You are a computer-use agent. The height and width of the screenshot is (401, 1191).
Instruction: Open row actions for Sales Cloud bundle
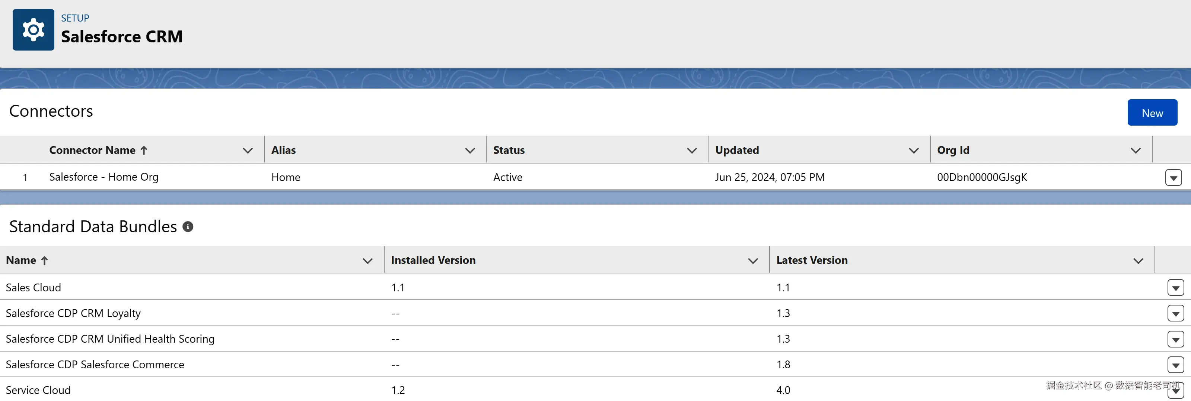[1175, 288]
